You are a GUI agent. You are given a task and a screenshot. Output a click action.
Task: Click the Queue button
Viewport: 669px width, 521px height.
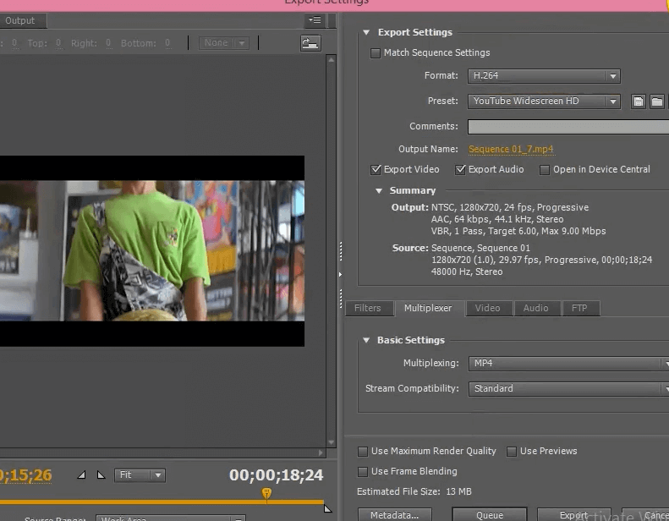[489, 514]
